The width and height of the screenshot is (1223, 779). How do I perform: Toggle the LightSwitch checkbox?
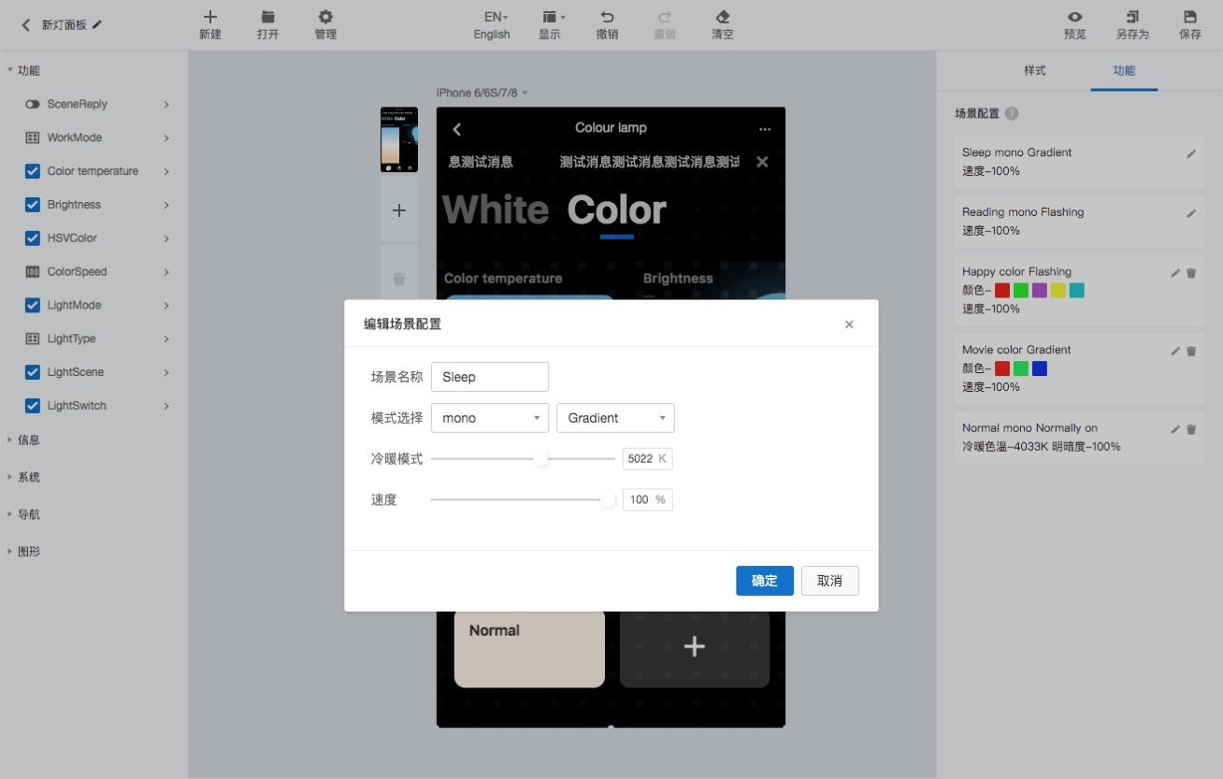point(33,406)
